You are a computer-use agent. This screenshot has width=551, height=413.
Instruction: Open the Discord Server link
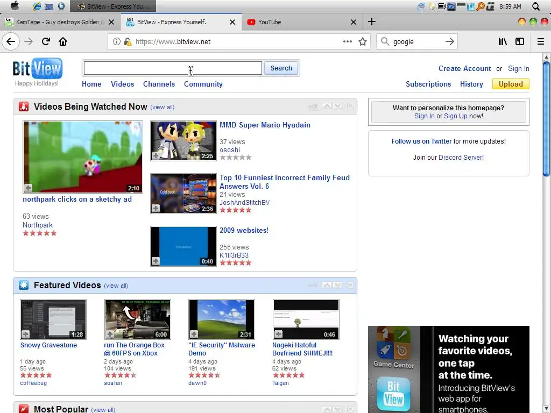461,158
